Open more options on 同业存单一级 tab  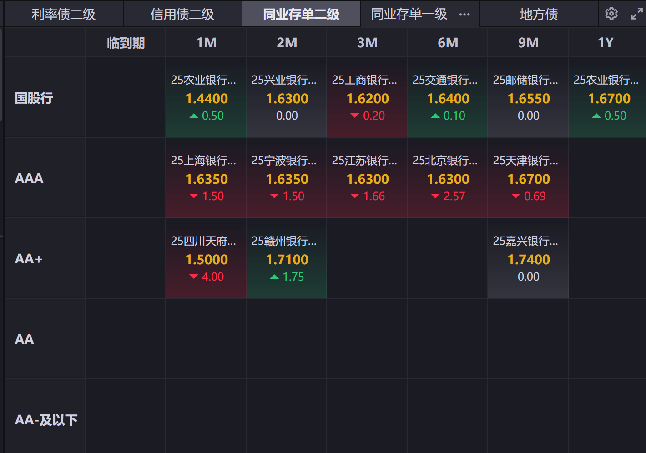point(464,15)
